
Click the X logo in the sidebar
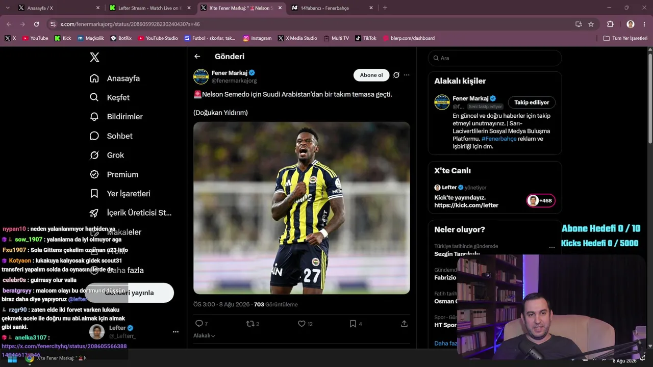94,58
